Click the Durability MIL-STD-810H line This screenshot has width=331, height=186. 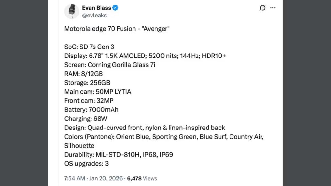pyautogui.click(x=118, y=155)
